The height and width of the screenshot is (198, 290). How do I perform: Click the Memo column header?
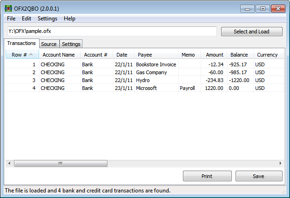189,55
